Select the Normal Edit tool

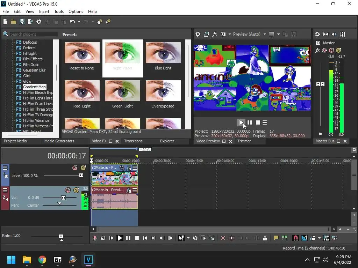coord(181,238)
